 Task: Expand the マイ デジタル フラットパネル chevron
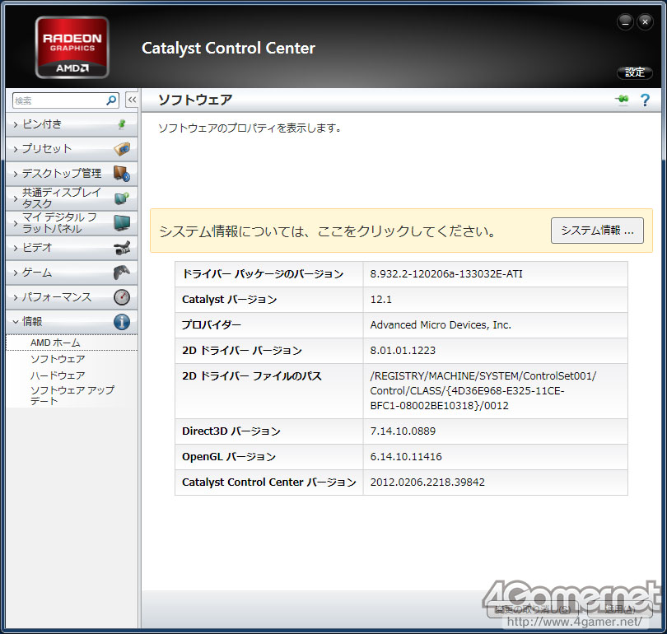[x=16, y=223]
